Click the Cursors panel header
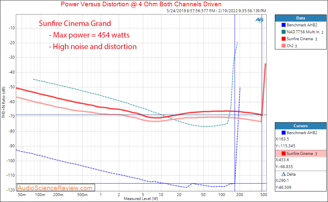This screenshot has width=328, height=202. coord(301,126)
